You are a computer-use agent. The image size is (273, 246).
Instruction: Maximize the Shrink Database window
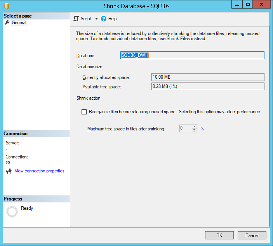248,5
